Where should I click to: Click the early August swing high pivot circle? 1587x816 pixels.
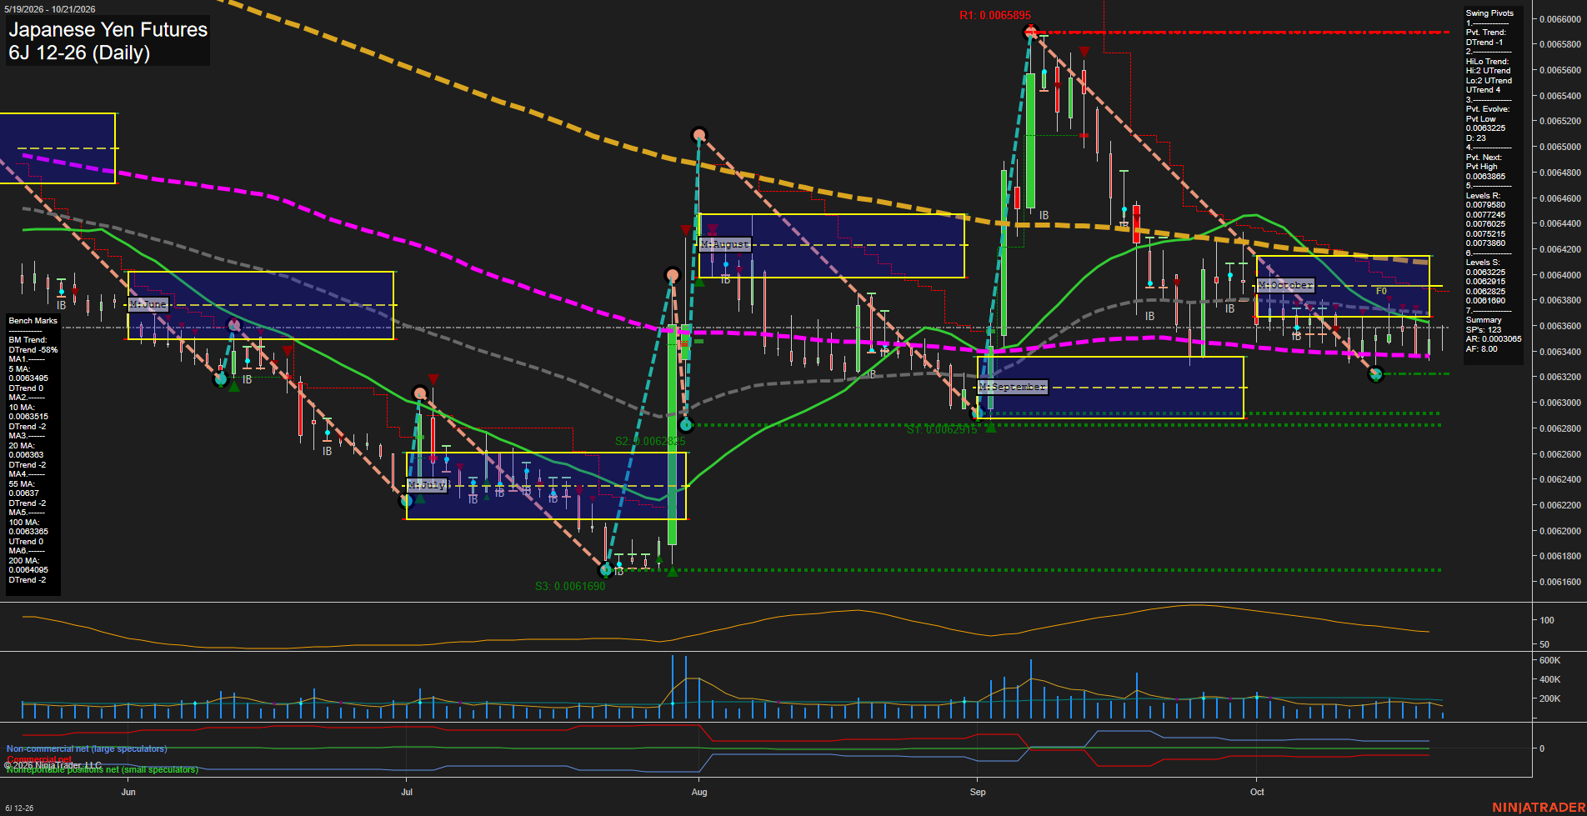click(698, 134)
